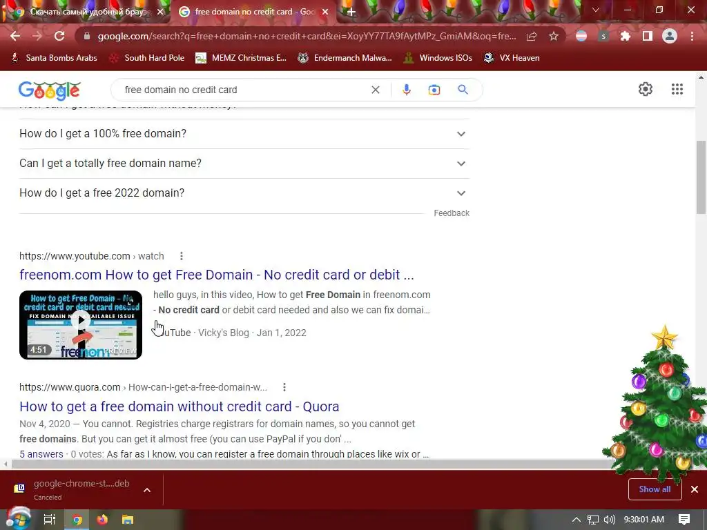
Task: Click the Google search input field
Action: click(x=244, y=90)
